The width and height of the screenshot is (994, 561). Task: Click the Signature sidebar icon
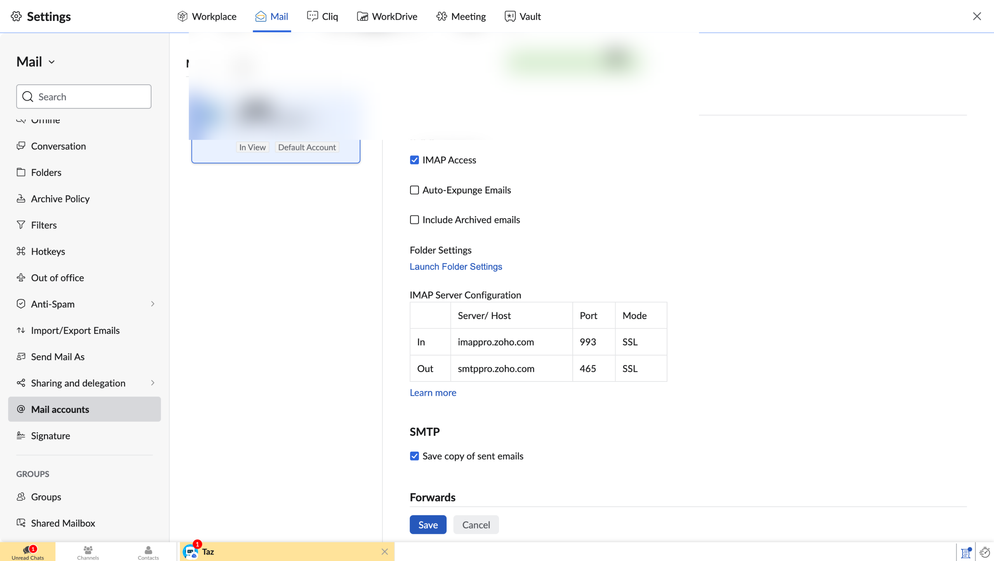[x=21, y=435]
